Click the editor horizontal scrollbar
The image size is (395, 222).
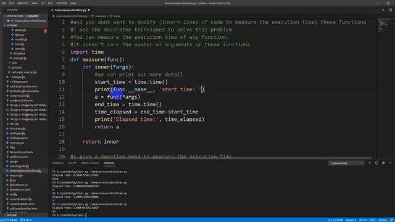point(210,158)
